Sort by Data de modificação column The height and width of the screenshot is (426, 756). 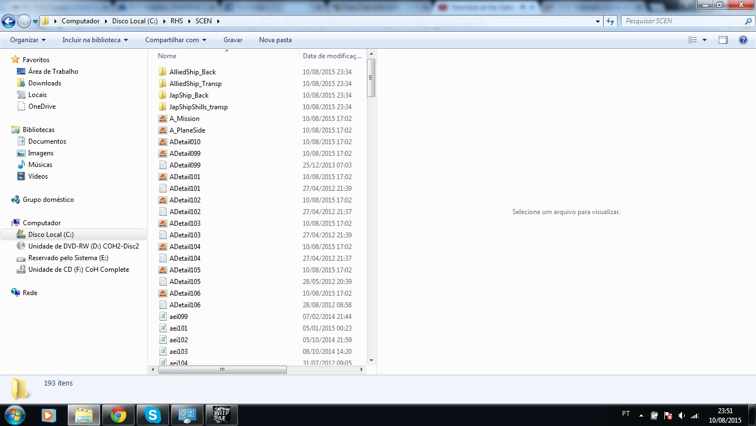click(x=332, y=55)
